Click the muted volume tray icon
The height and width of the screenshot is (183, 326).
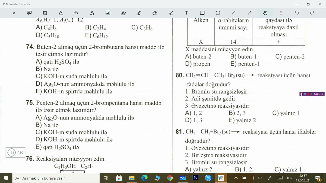click(x=260, y=178)
